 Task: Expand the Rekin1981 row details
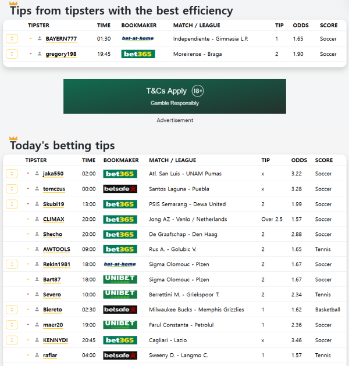[x=12, y=264]
